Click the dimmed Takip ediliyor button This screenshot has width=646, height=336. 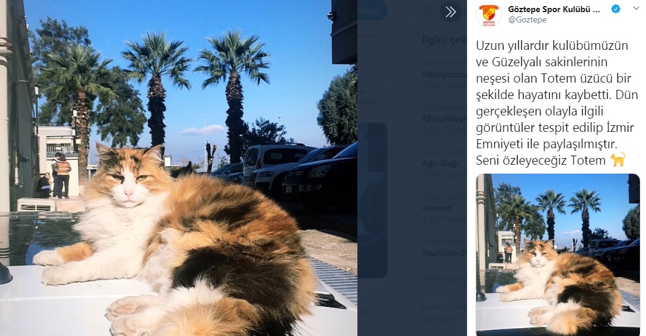click(372, 11)
